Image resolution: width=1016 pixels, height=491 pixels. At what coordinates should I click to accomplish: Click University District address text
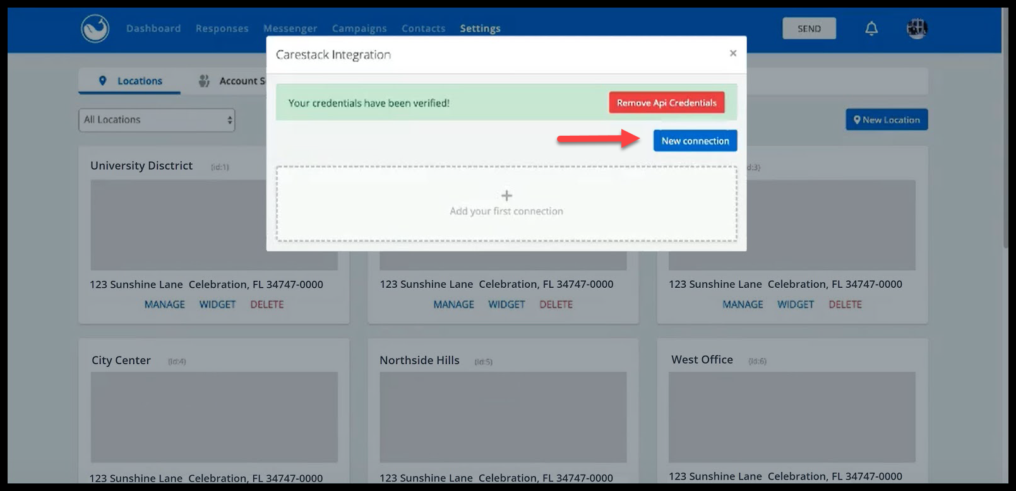point(206,285)
